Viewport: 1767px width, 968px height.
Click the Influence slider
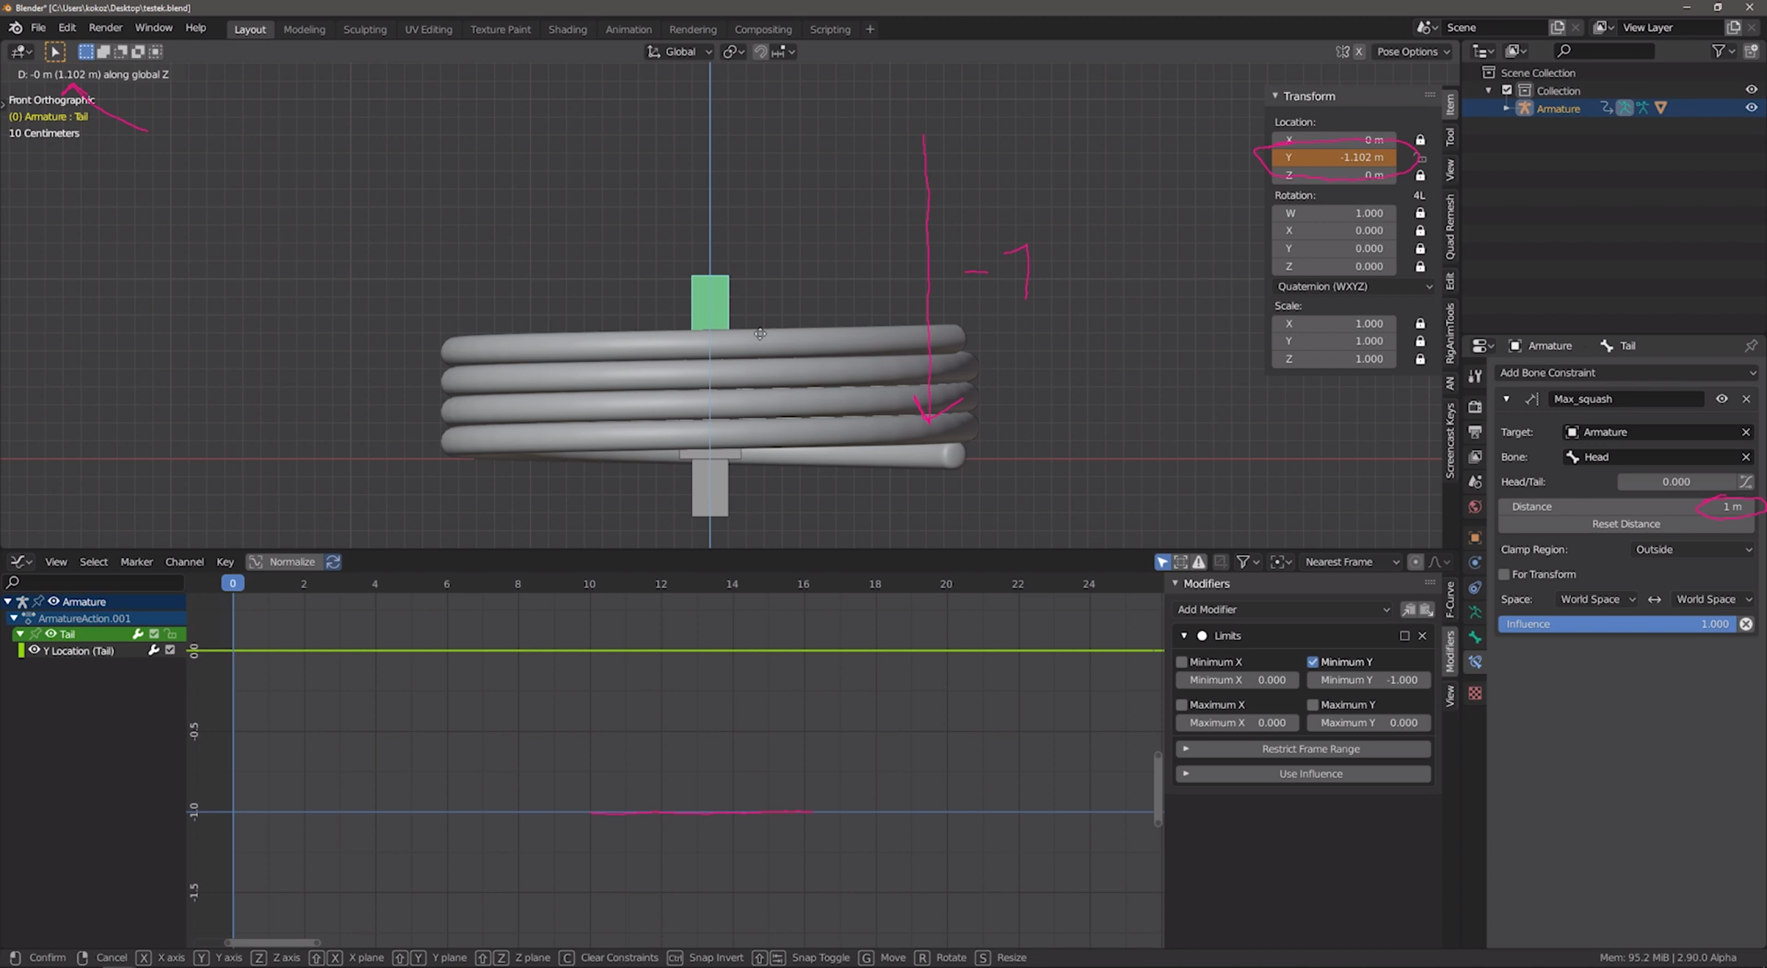(x=1617, y=624)
